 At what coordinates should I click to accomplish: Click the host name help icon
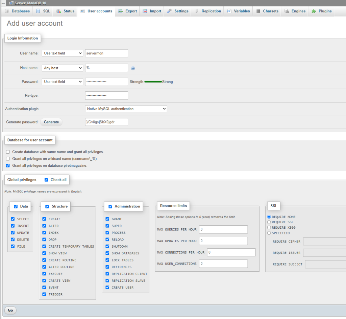(133, 68)
